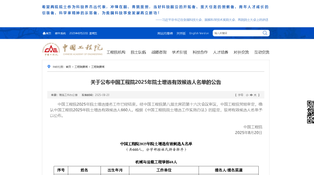Open 网站无障碍 accessibility option
This screenshot has height=175, width=314.
(x=165, y=33)
